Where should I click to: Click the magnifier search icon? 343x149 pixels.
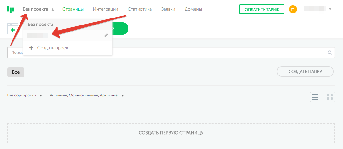[330, 53]
